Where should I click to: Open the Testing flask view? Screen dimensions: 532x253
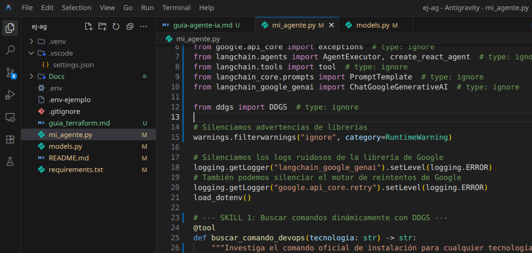coord(10,161)
